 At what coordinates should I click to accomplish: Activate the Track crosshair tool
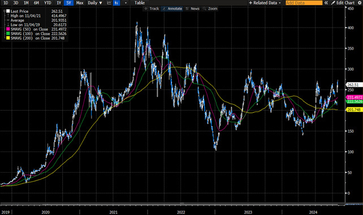(x=152, y=8)
